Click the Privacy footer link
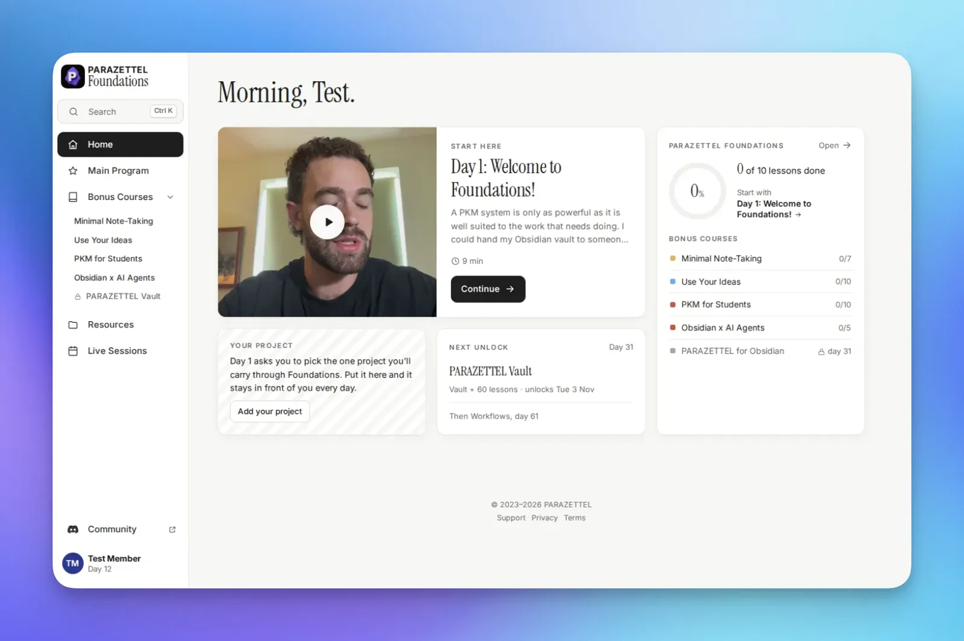The image size is (964, 641). click(545, 518)
